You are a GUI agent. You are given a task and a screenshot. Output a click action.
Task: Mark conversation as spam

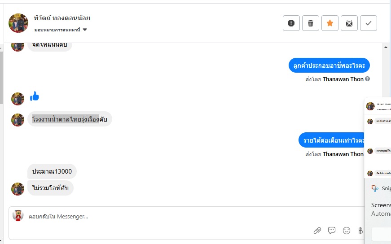[291, 23]
